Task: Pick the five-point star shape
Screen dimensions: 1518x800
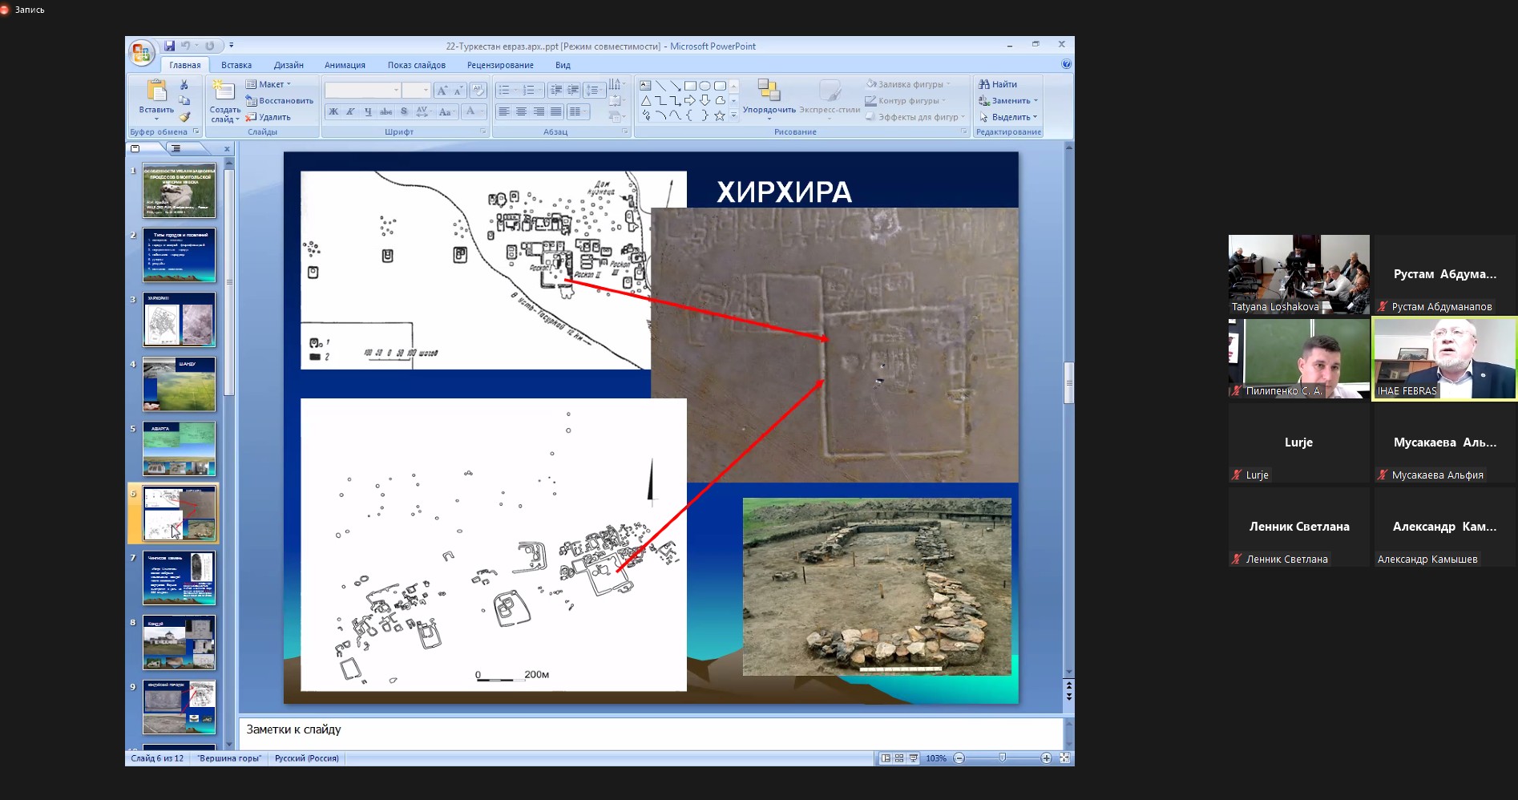Action: click(719, 116)
